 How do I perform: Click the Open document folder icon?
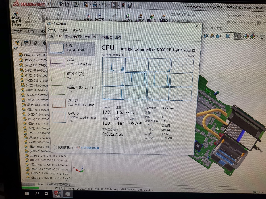[76, 4]
